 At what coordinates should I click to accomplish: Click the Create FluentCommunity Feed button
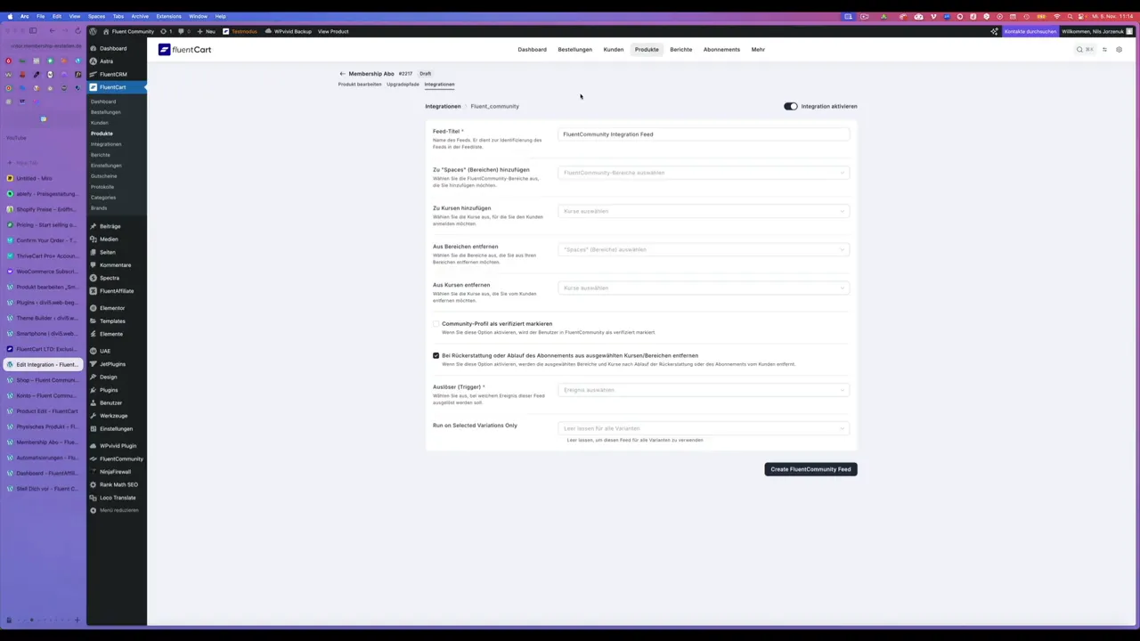pos(810,469)
